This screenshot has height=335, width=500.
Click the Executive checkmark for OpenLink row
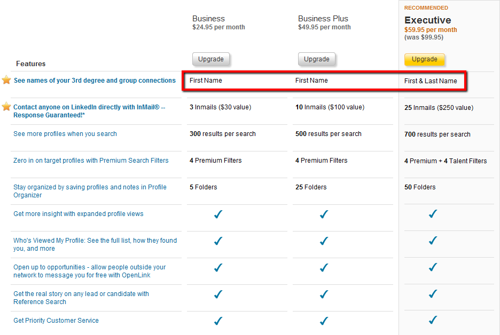click(x=433, y=267)
